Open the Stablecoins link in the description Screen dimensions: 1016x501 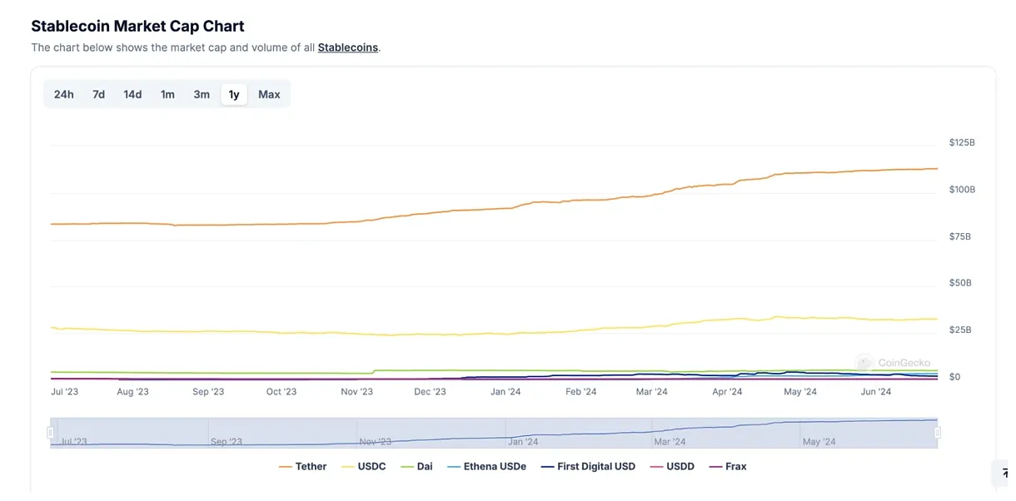click(x=347, y=47)
